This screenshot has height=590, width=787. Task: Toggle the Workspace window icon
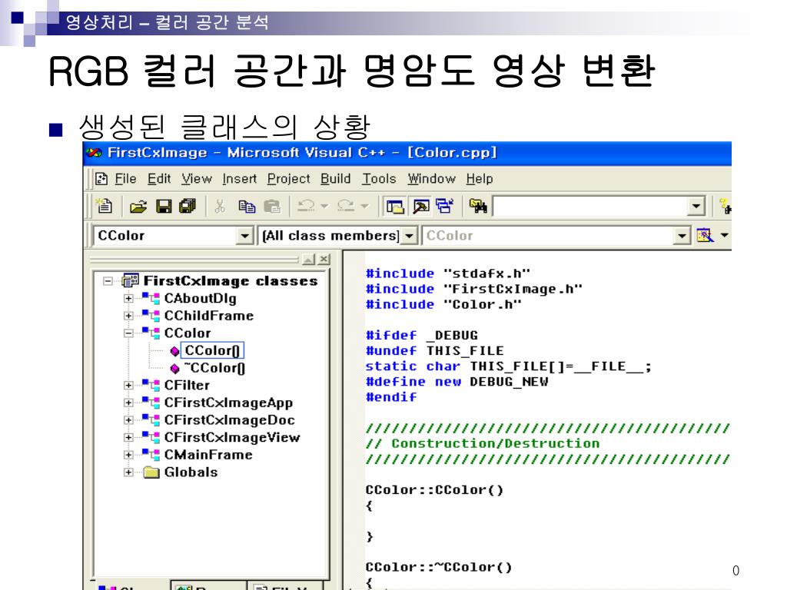tap(395, 206)
